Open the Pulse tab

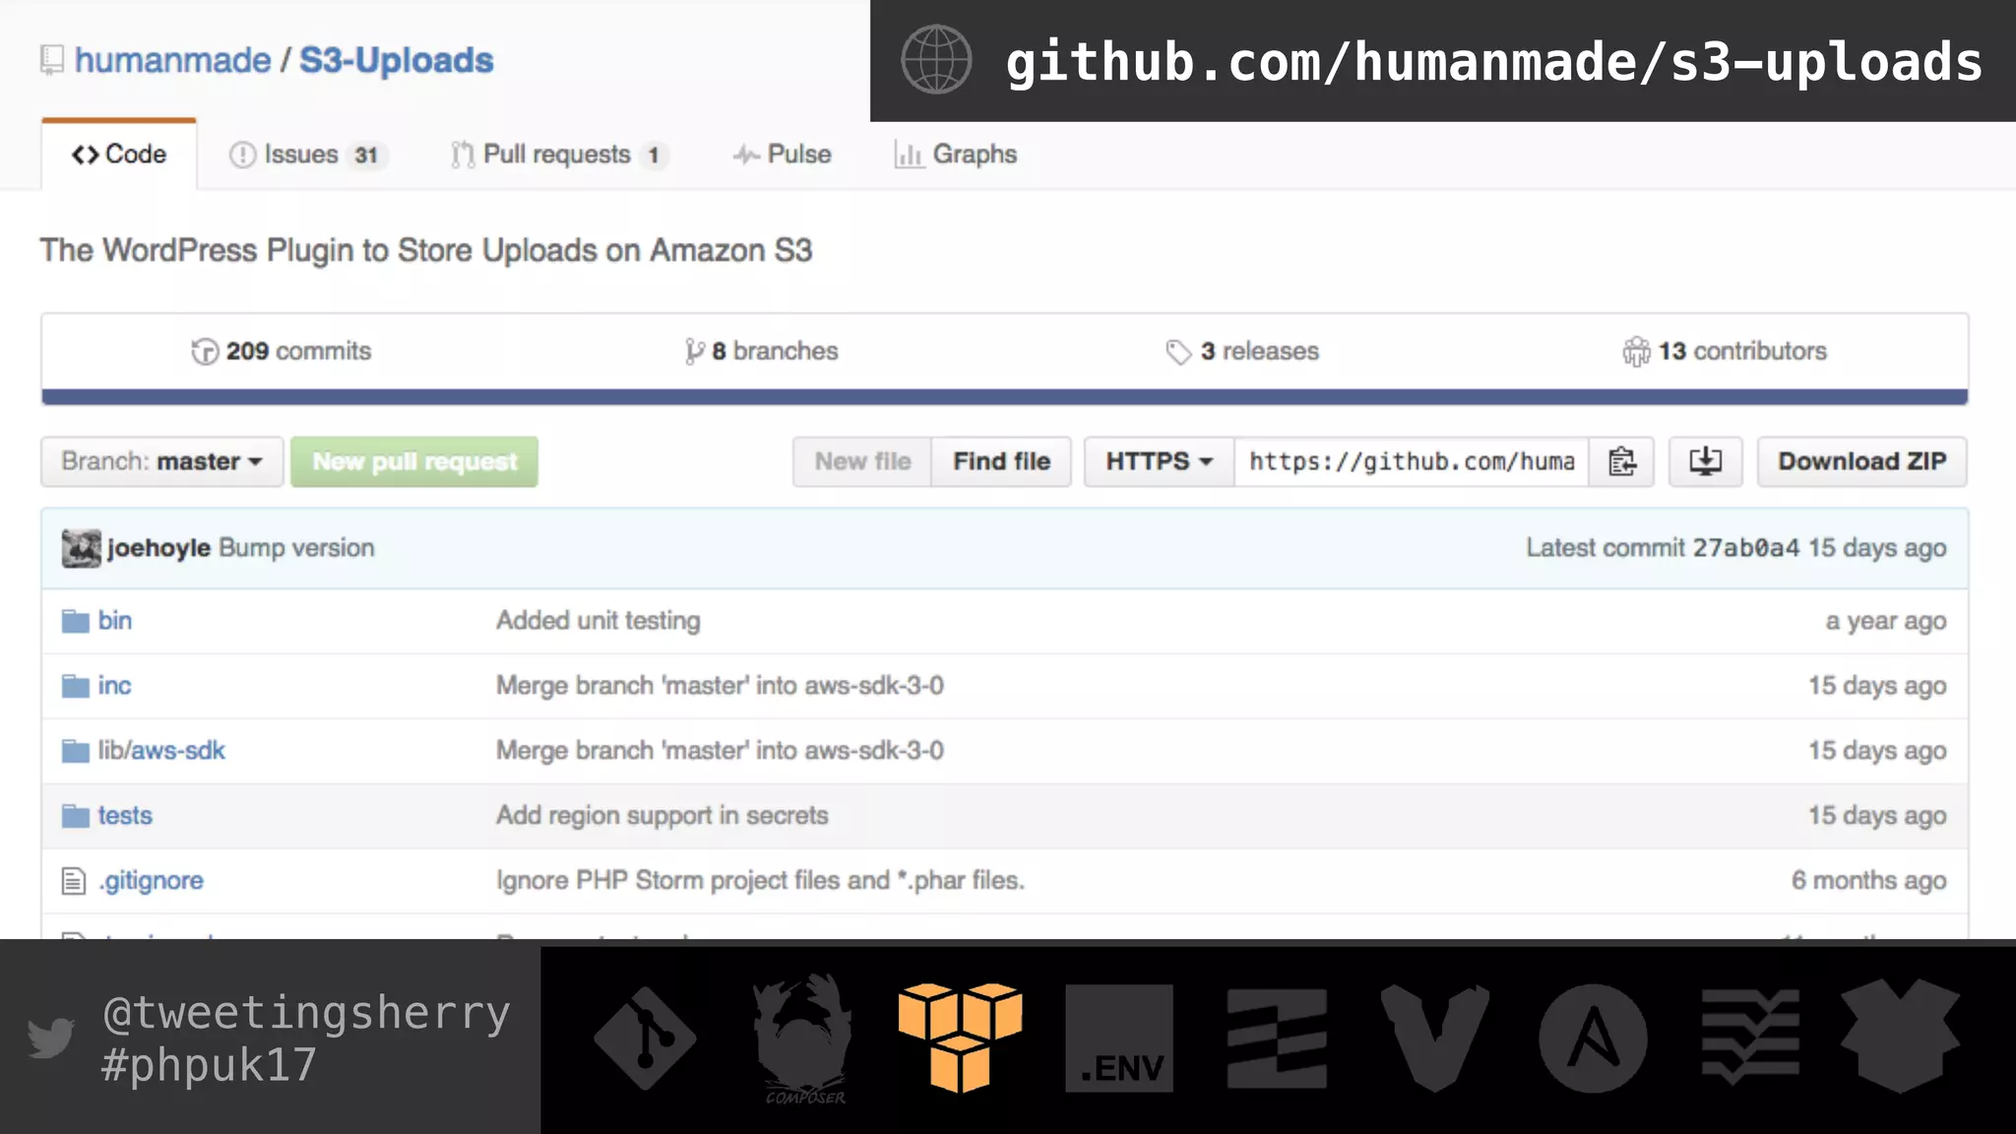tap(783, 155)
